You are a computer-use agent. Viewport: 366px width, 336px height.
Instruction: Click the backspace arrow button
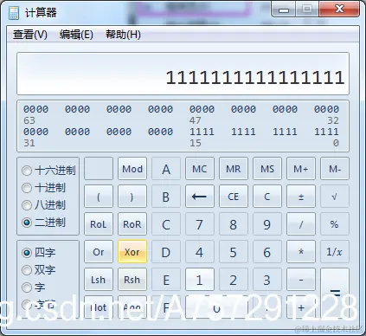[200, 197]
